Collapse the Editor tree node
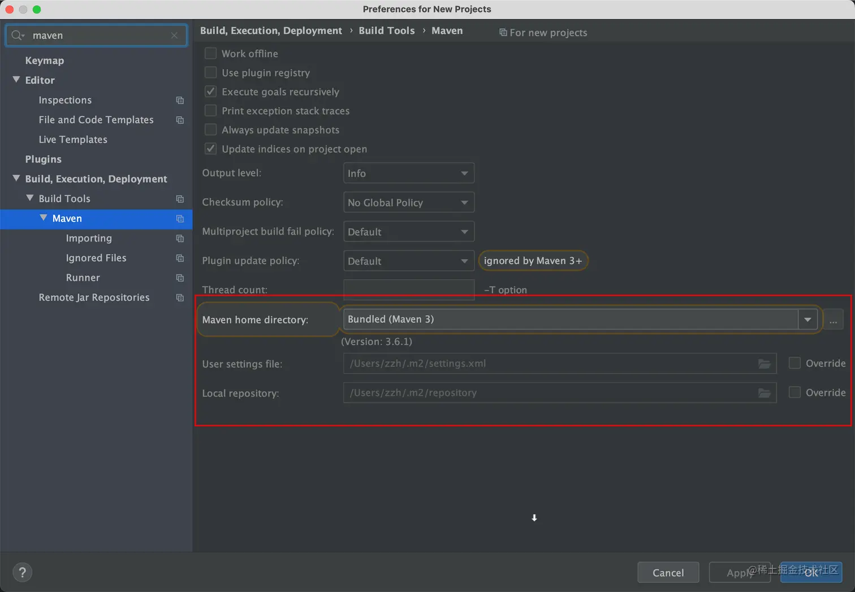 click(x=16, y=80)
